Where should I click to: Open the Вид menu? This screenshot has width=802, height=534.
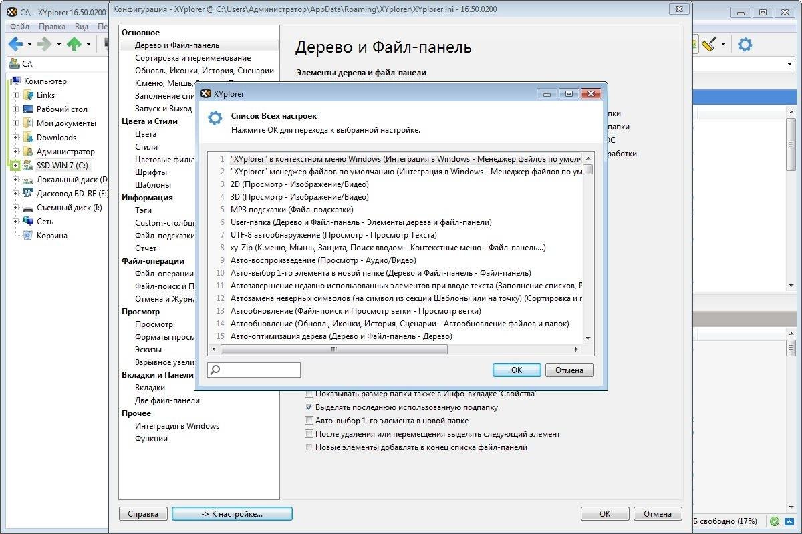tap(82, 26)
